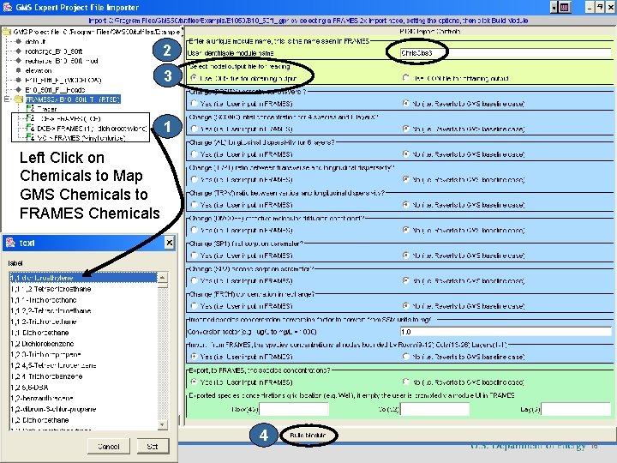Choose Yes for Change AL longitudinal dispersivity
This screenshot has height=463, width=617.
pos(194,154)
